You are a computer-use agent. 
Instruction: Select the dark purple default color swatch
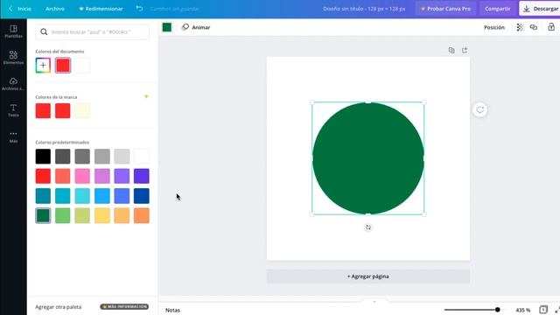click(x=142, y=176)
